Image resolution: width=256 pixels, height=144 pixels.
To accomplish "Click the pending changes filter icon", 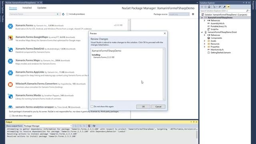I will pyautogui.click(x=214, y=7).
